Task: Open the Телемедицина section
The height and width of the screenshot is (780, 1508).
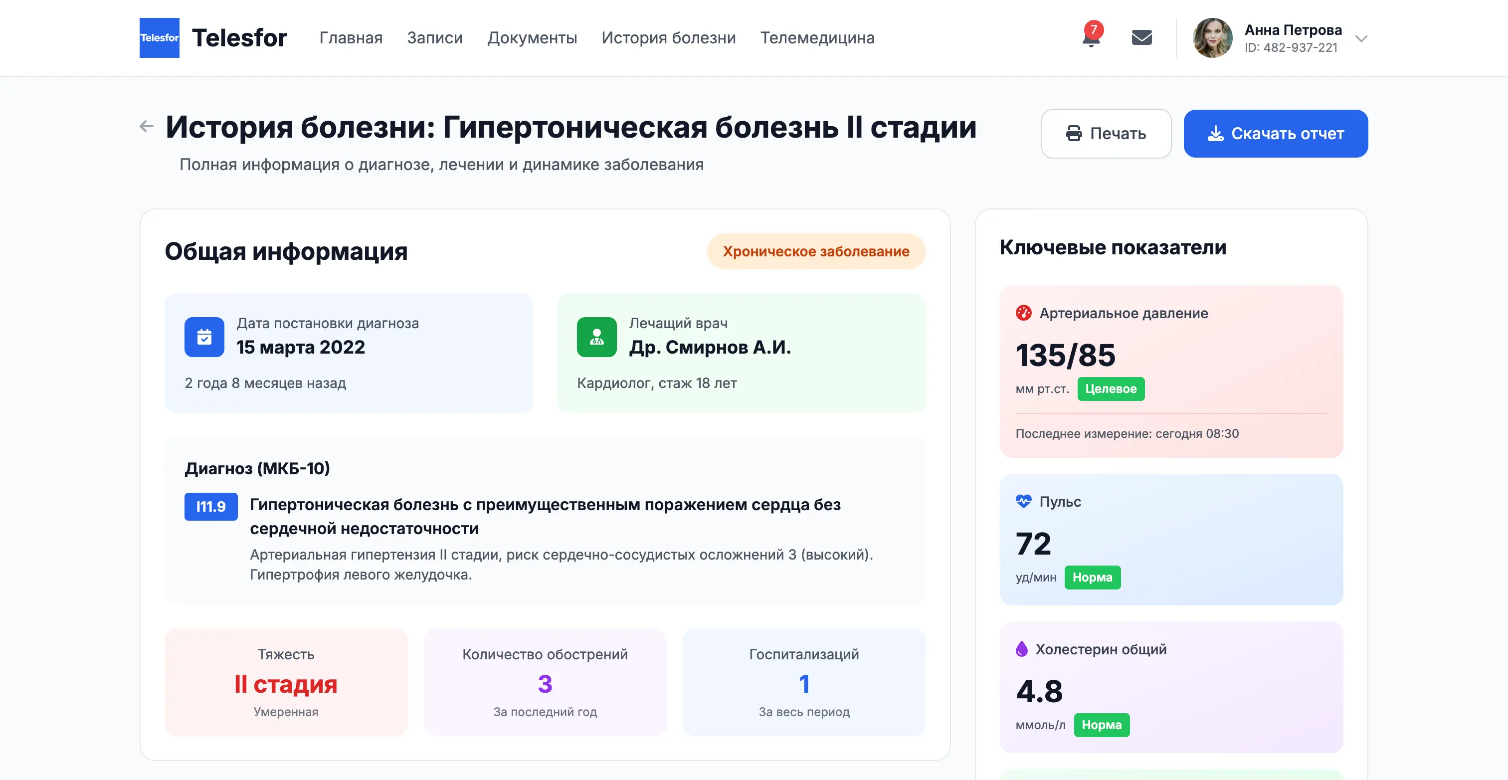Action: [x=817, y=38]
